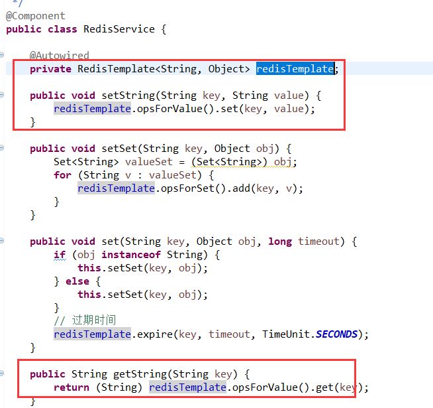
Task: Click redisTemplate before opsForSet()
Action: point(116,188)
